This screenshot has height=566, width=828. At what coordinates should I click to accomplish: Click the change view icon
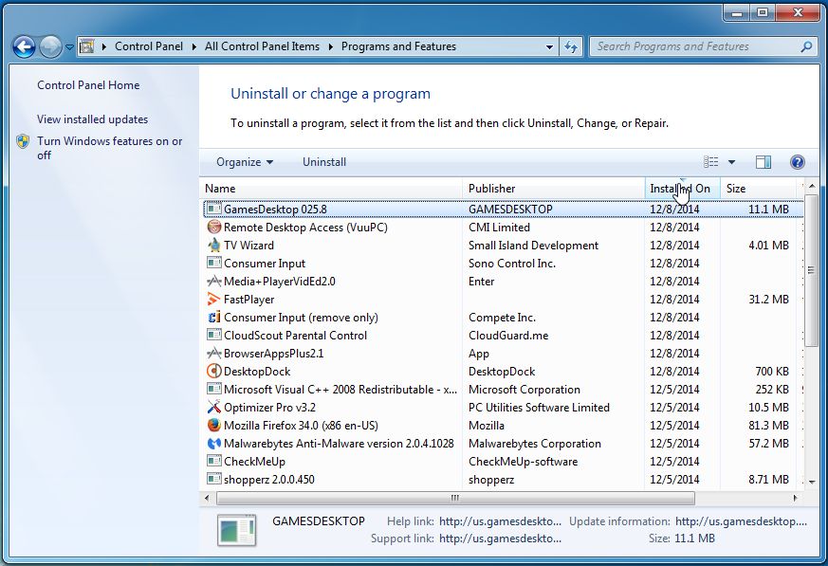[x=710, y=162]
